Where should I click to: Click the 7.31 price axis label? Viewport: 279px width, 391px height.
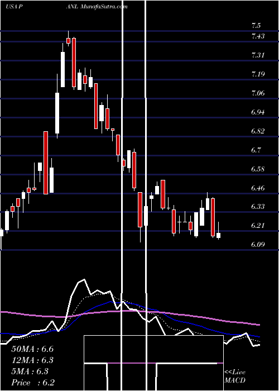click(x=258, y=55)
